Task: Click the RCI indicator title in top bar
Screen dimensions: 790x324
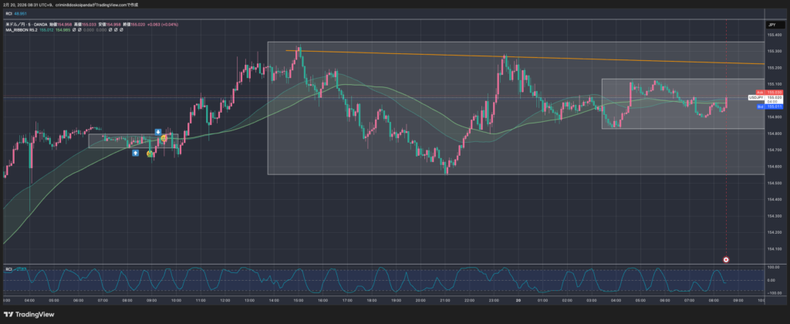Action: (9, 13)
